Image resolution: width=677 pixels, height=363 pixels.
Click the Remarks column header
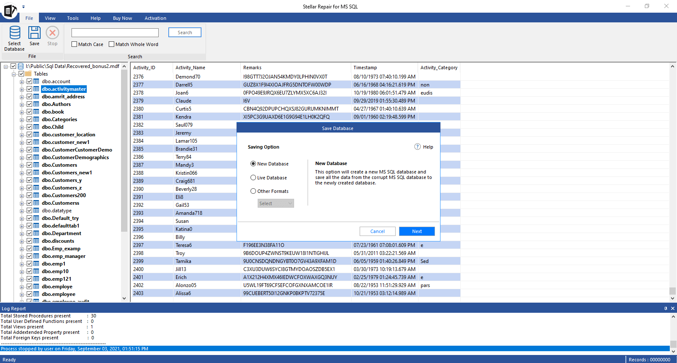296,68
